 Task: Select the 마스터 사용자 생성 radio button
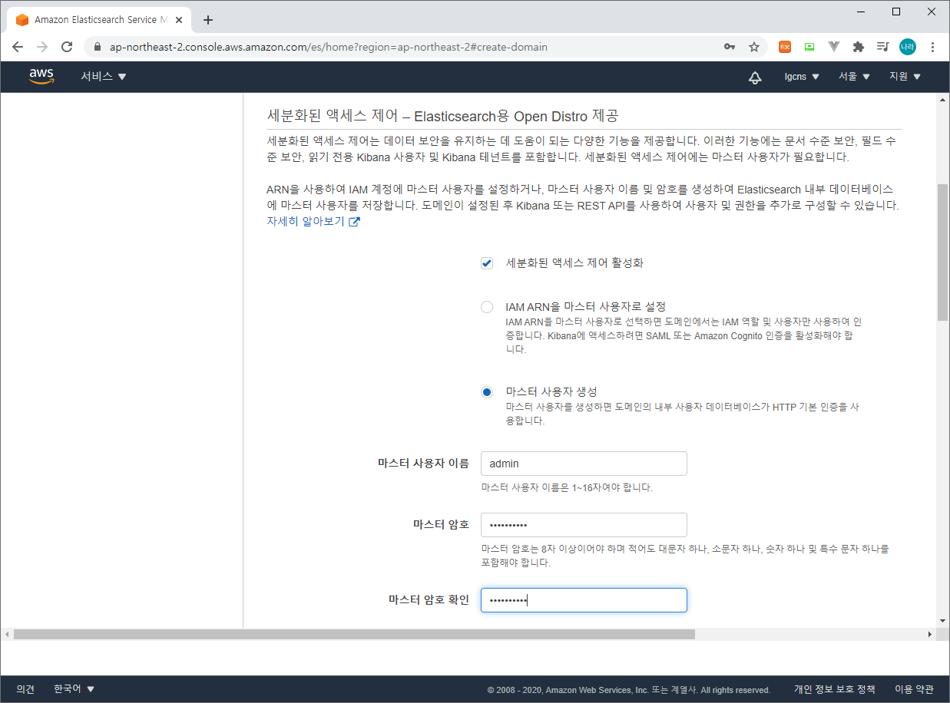click(x=487, y=392)
